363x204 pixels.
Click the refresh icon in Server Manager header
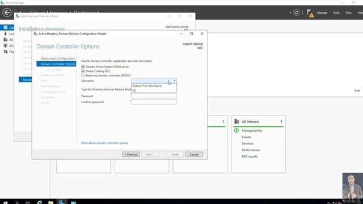click(296, 12)
